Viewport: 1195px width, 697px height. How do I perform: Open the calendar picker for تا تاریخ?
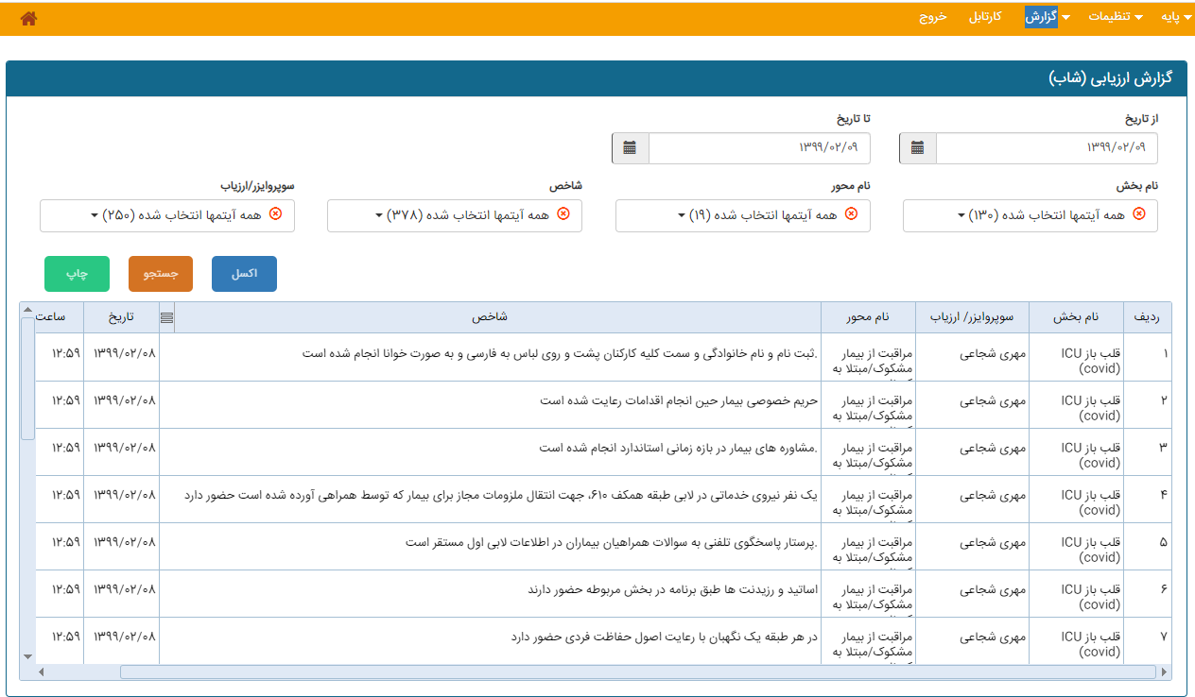pyautogui.click(x=630, y=148)
